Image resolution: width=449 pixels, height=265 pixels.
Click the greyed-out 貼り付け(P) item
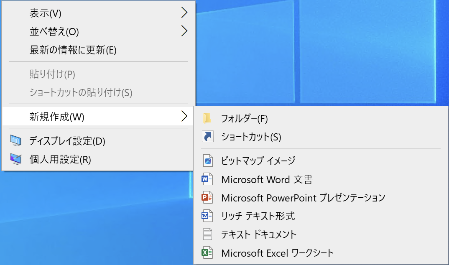click(x=52, y=74)
